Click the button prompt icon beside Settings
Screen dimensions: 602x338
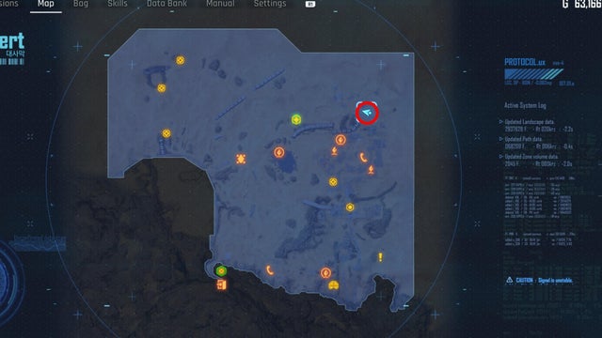(x=310, y=4)
